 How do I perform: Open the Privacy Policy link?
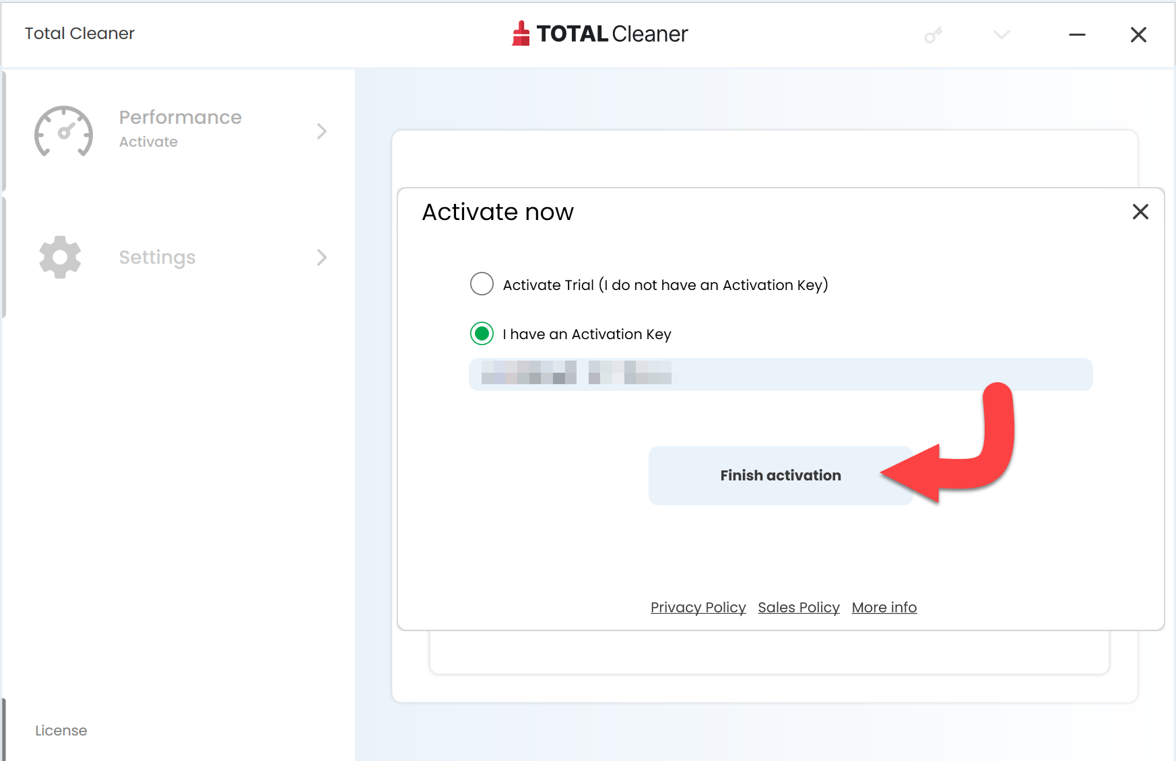pyautogui.click(x=698, y=608)
